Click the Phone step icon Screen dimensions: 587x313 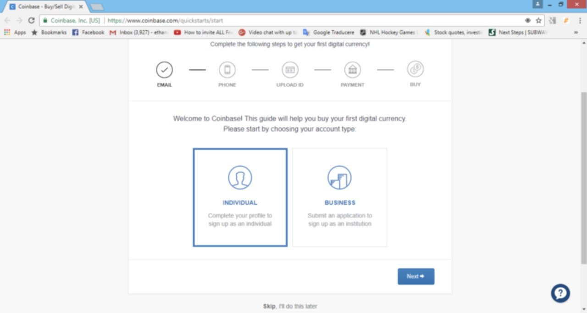click(227, 70)
